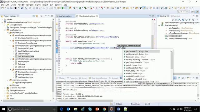The height and width of the screenshot is (112, 200).
Task: Click the Save All toolbar icon
Action: coord(11,8)
